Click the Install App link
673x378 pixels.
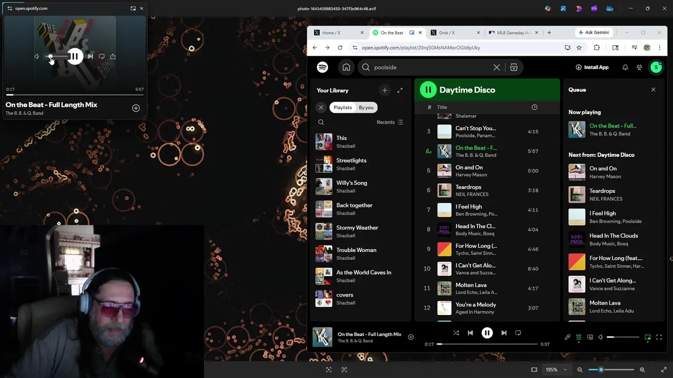(x=592, y=67)
